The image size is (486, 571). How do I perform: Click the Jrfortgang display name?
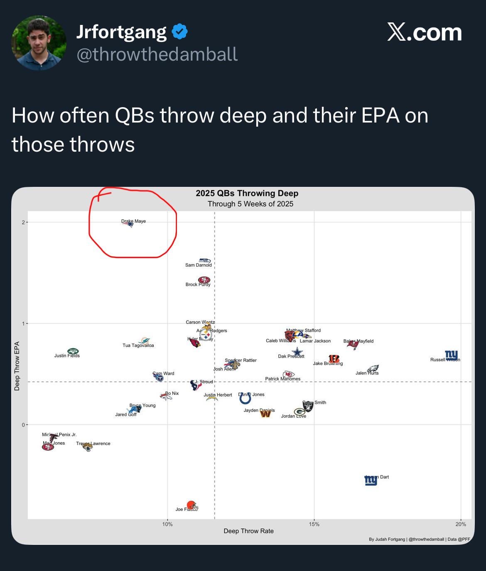tap(121, 32)
